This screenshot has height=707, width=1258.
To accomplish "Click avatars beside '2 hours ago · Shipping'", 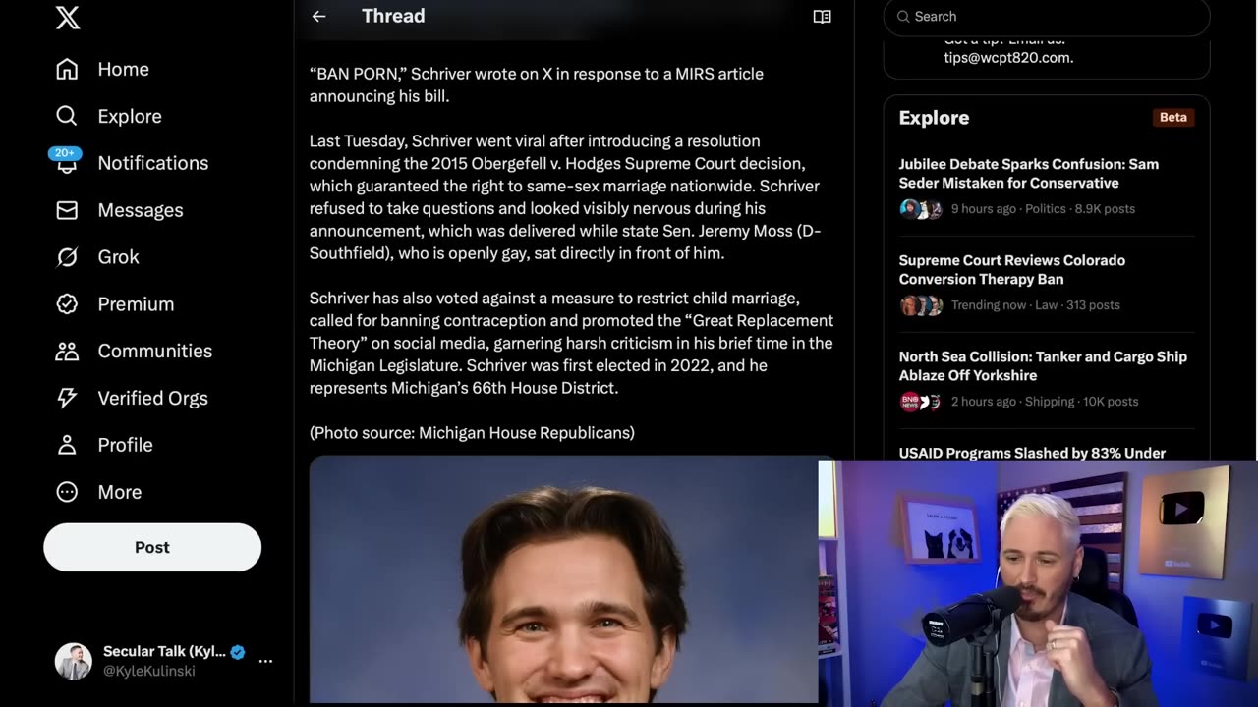I will coord(921,402).
